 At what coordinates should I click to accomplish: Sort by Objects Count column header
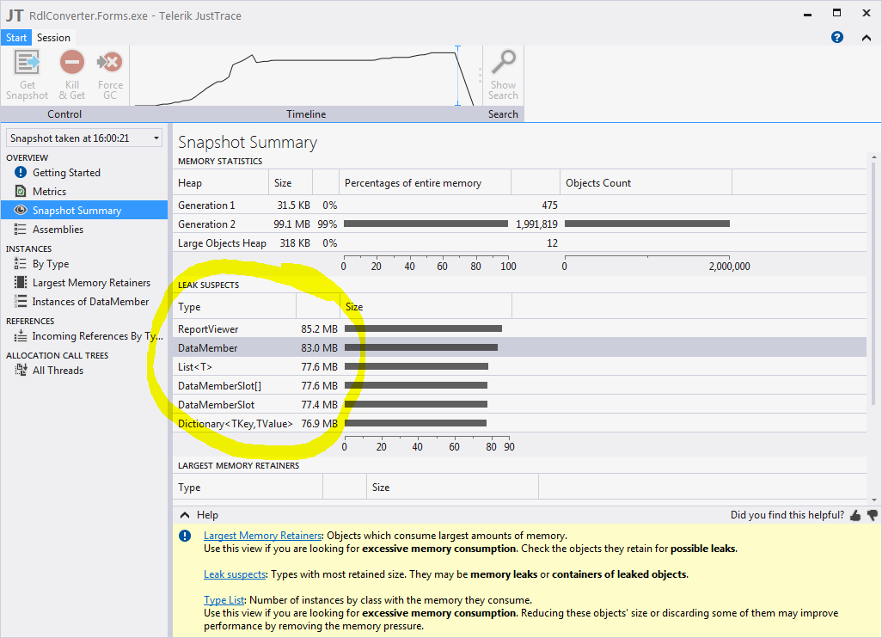(x=646, y=183)
